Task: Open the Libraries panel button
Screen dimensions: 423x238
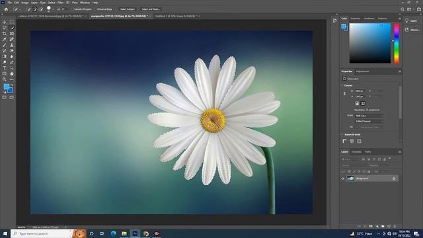Action: coord(412,30)
